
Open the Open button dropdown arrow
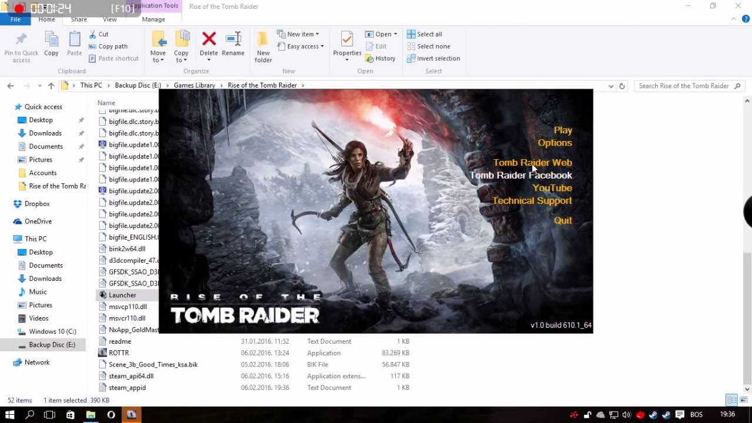coord(395,34)
